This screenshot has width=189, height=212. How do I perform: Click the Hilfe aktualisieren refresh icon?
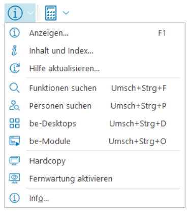(15, 68)
